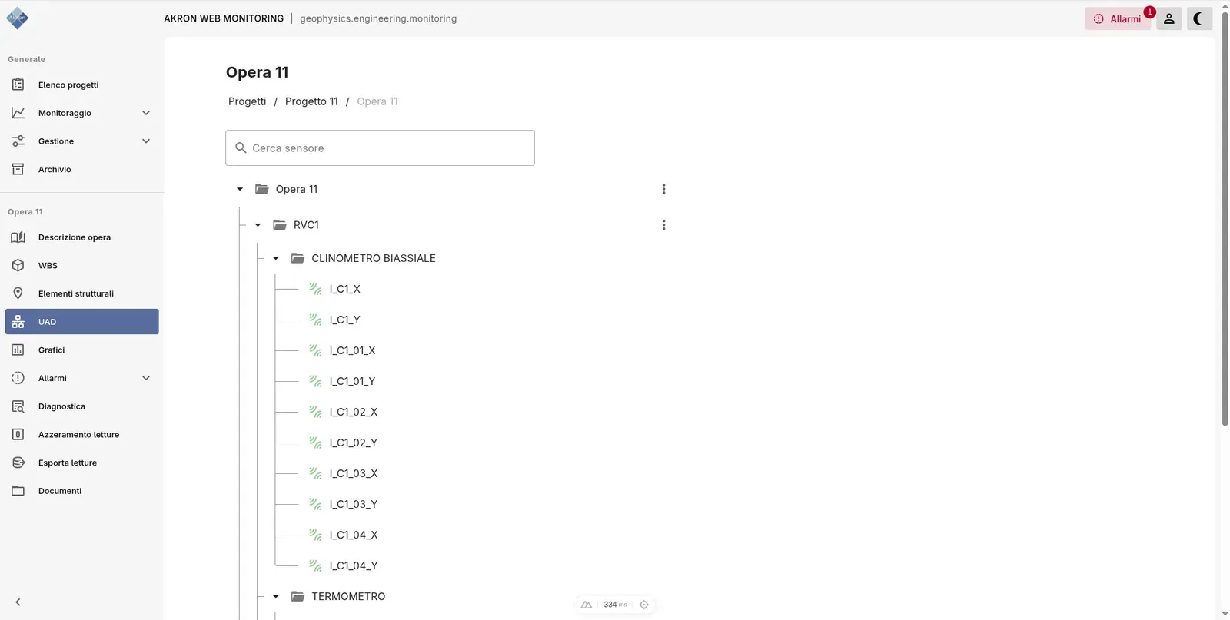Viewport: 1230px width, 620px height.
Task: Click the Diagnostica search icon
Action: pos(18,406)
